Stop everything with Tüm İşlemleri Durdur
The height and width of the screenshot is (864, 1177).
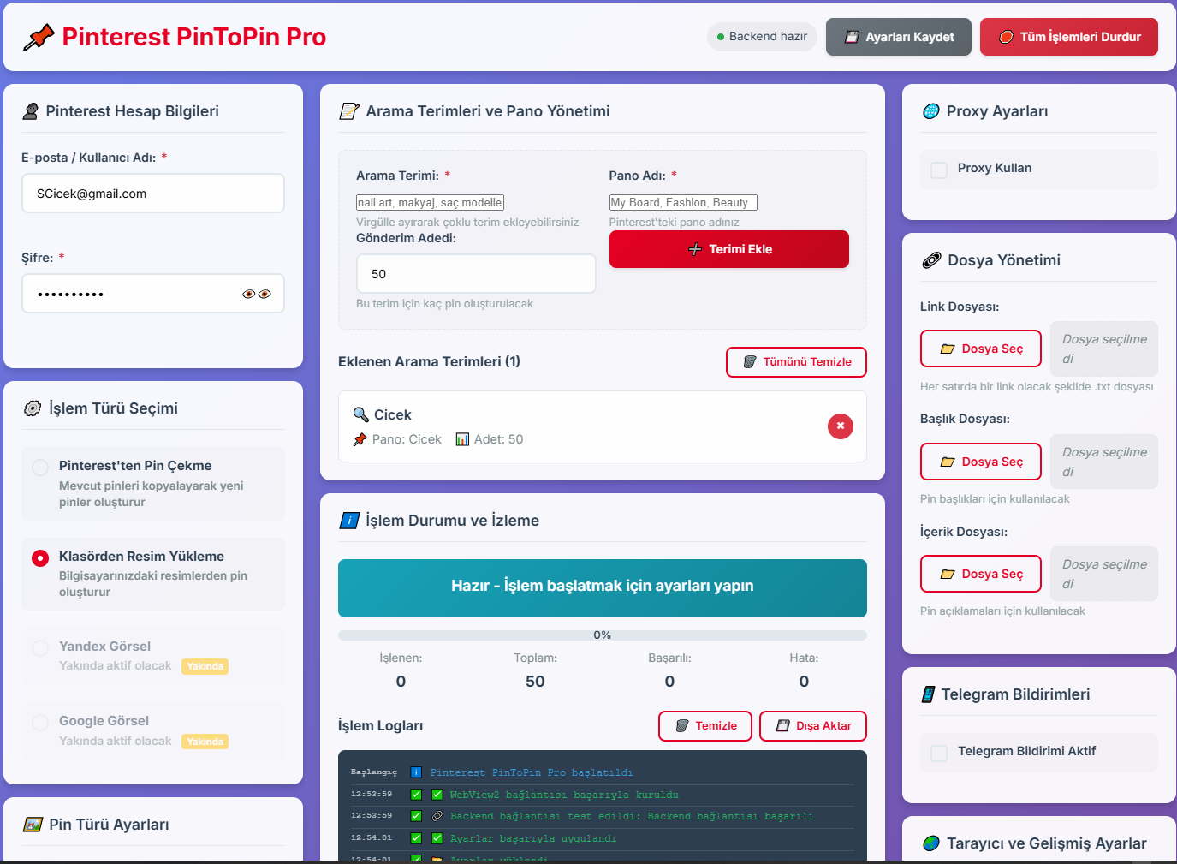(x=1069, y=37)
